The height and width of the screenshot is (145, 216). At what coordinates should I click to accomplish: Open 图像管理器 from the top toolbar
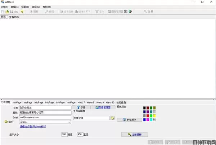pyautogui.click(x=116, y=12)
